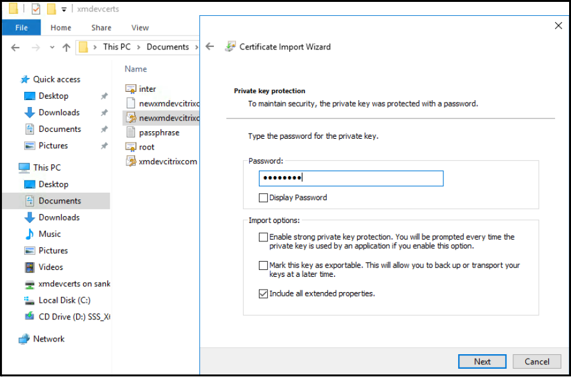571x377 pixels.
Task: Select This PC in the navigation pane
Action: click(40, 168)
